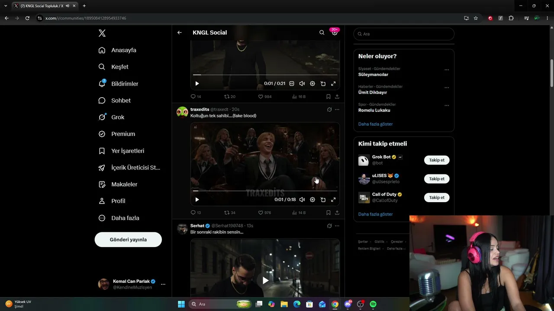View analytics of post with 16 B views

pyautogui.click(x=299, y=97)
